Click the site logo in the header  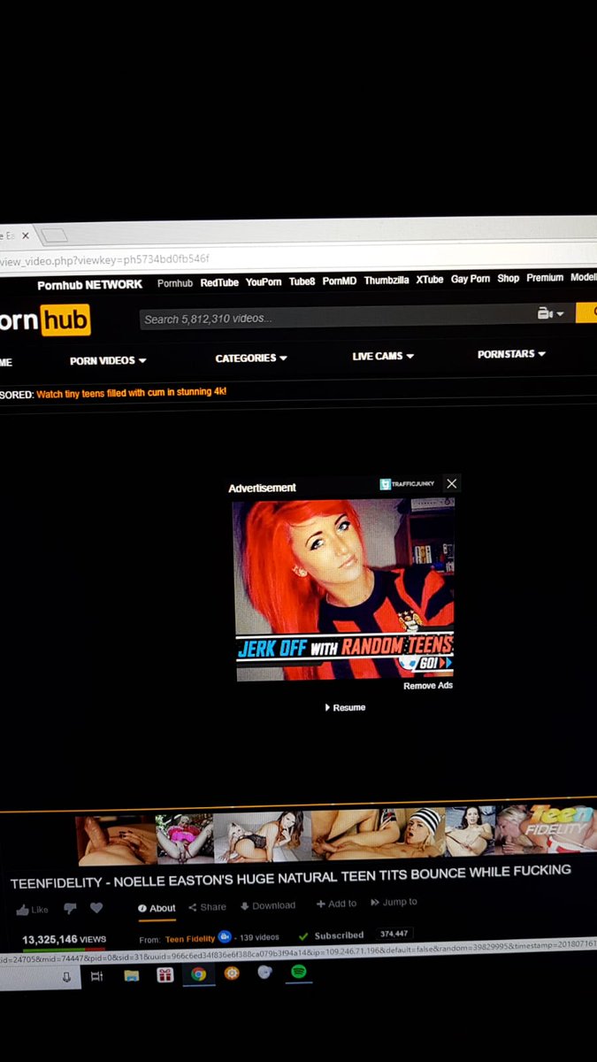pyautogui.click(x=44, y=319)
